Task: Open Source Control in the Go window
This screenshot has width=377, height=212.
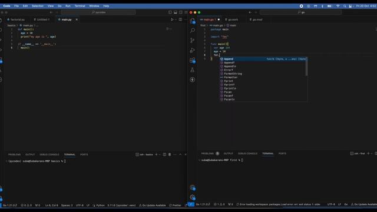Action: point(193,41)
